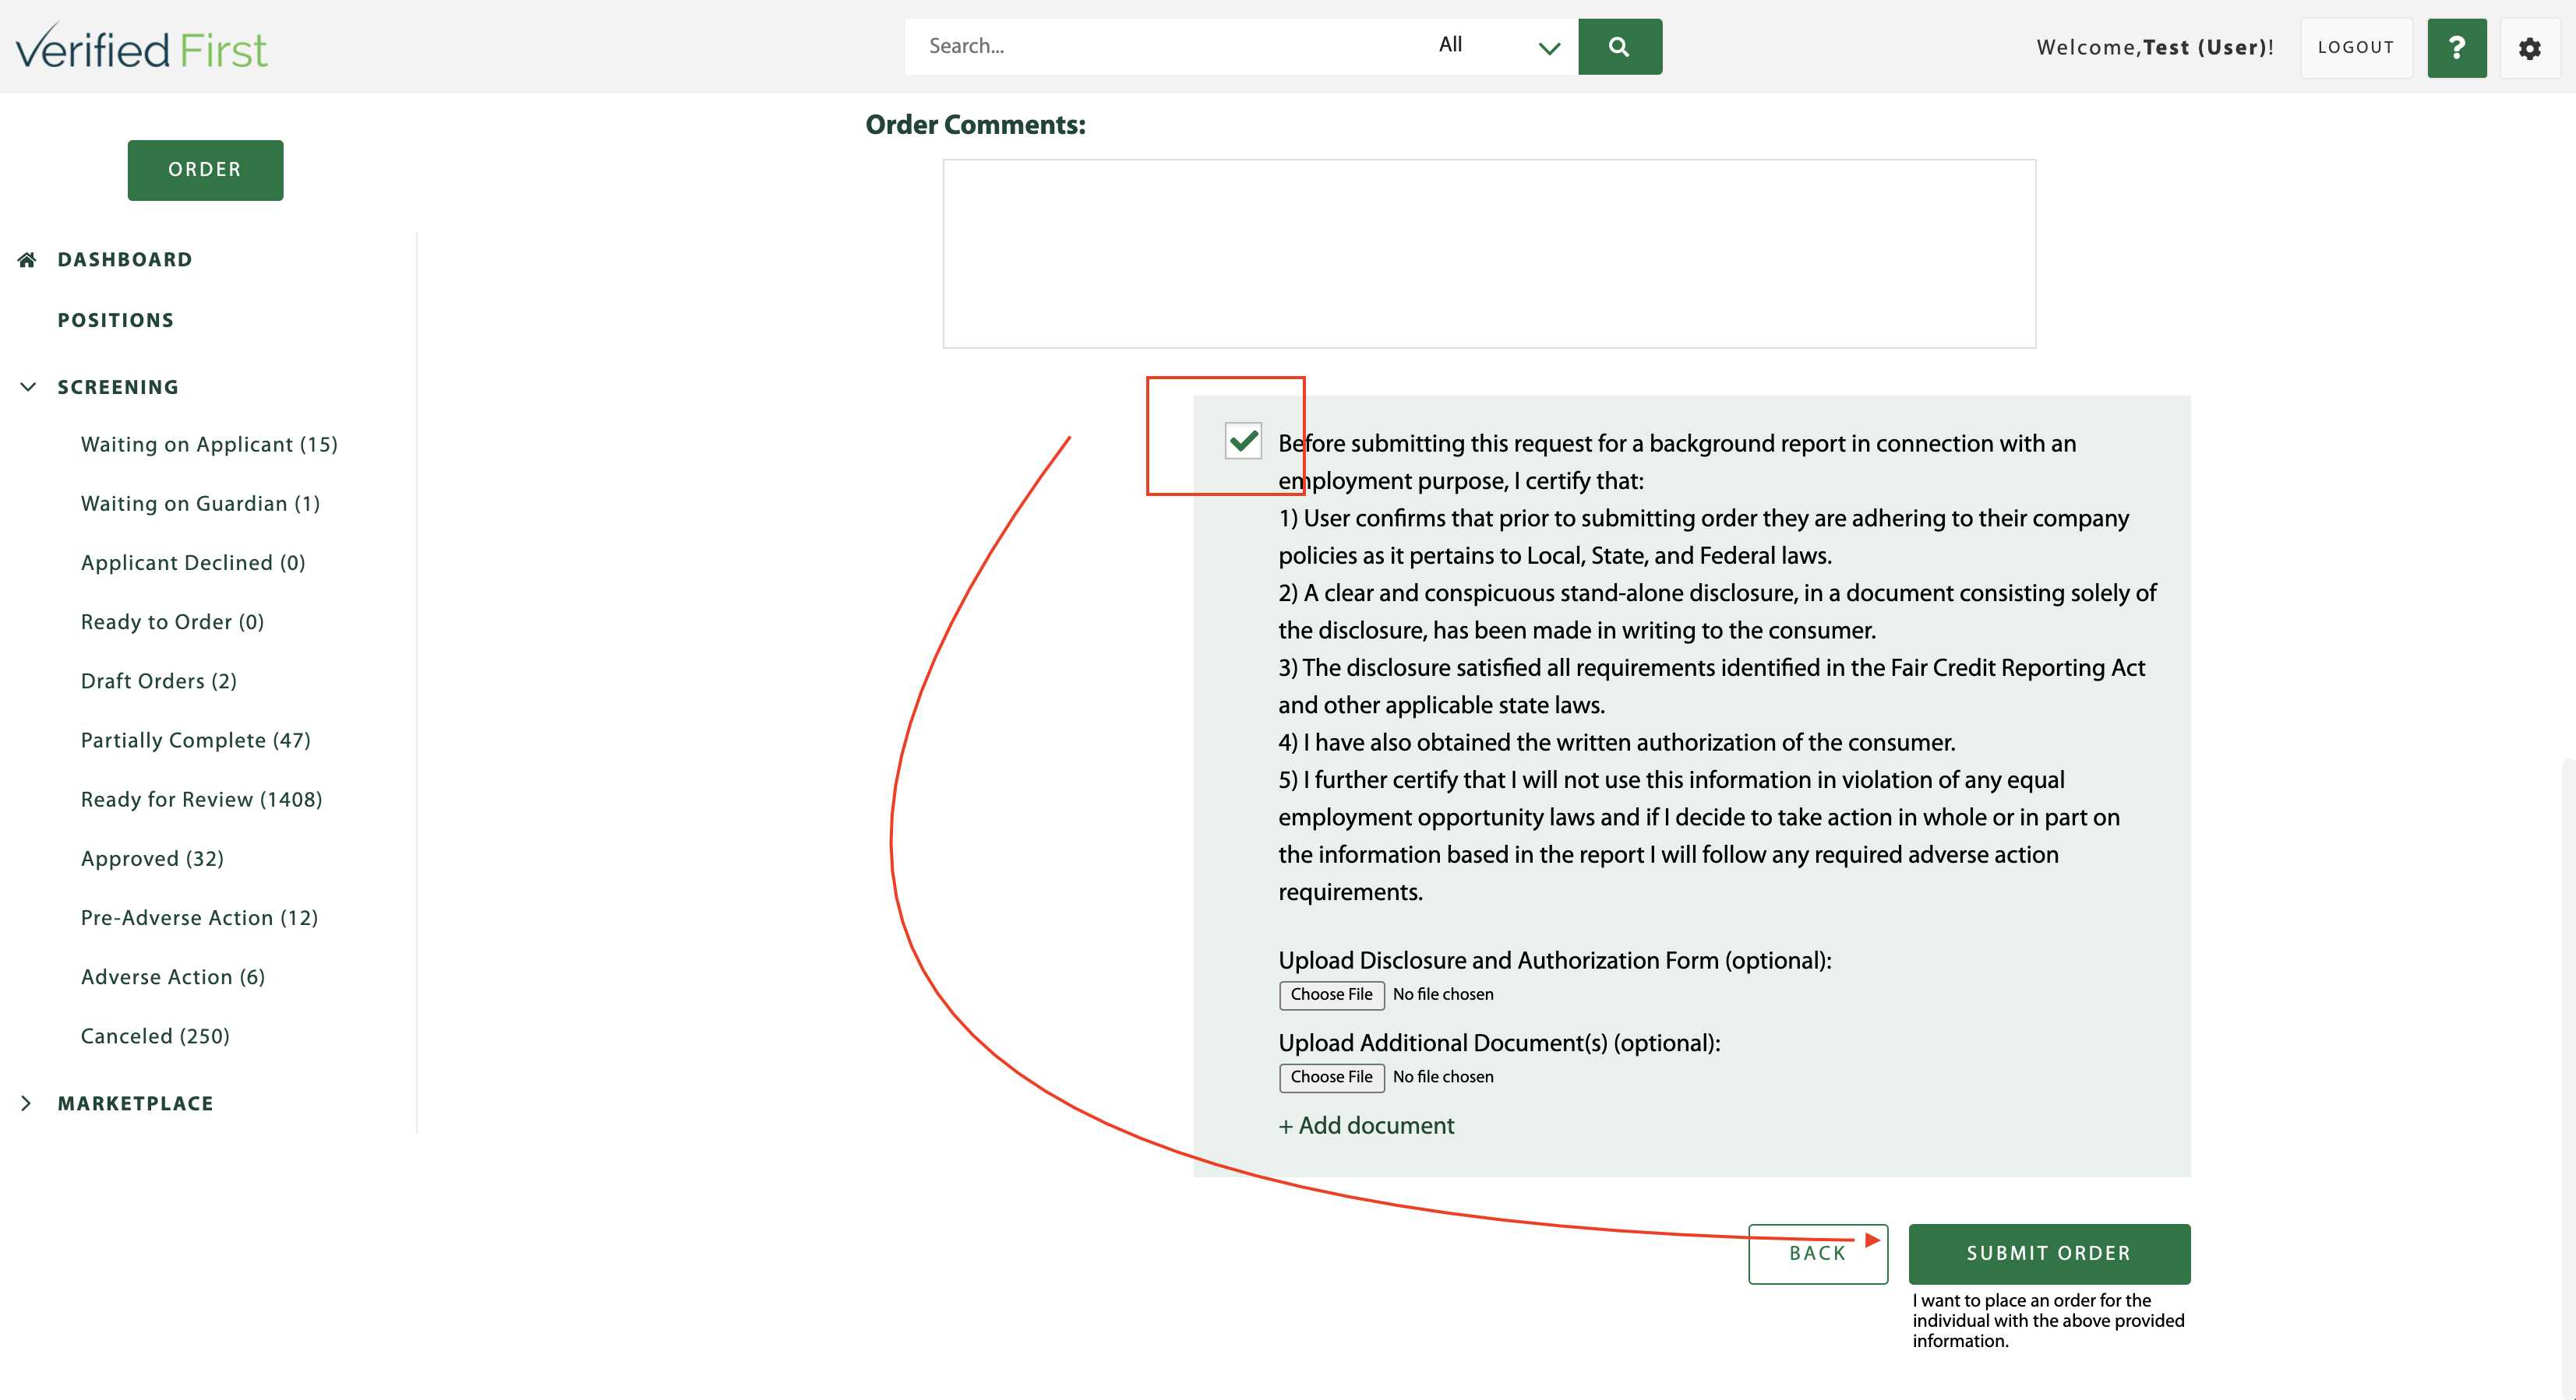View Ready for Review (1408) orders

click(201, 798)
